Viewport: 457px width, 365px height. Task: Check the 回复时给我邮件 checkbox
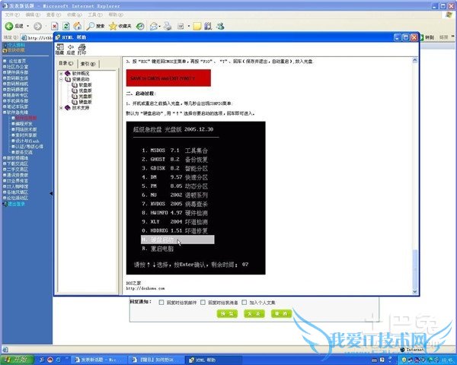coord(161,303)
